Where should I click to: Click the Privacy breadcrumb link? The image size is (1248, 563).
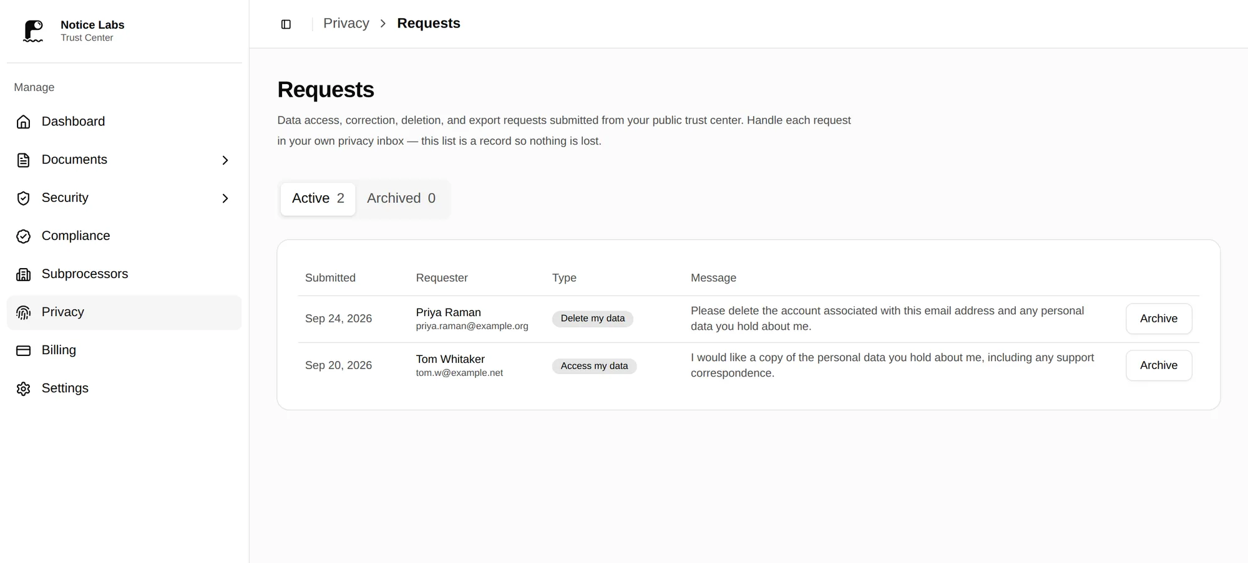[346, 24]
